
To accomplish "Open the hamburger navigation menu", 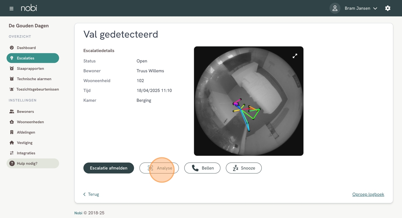I will [x=11, y=8].
